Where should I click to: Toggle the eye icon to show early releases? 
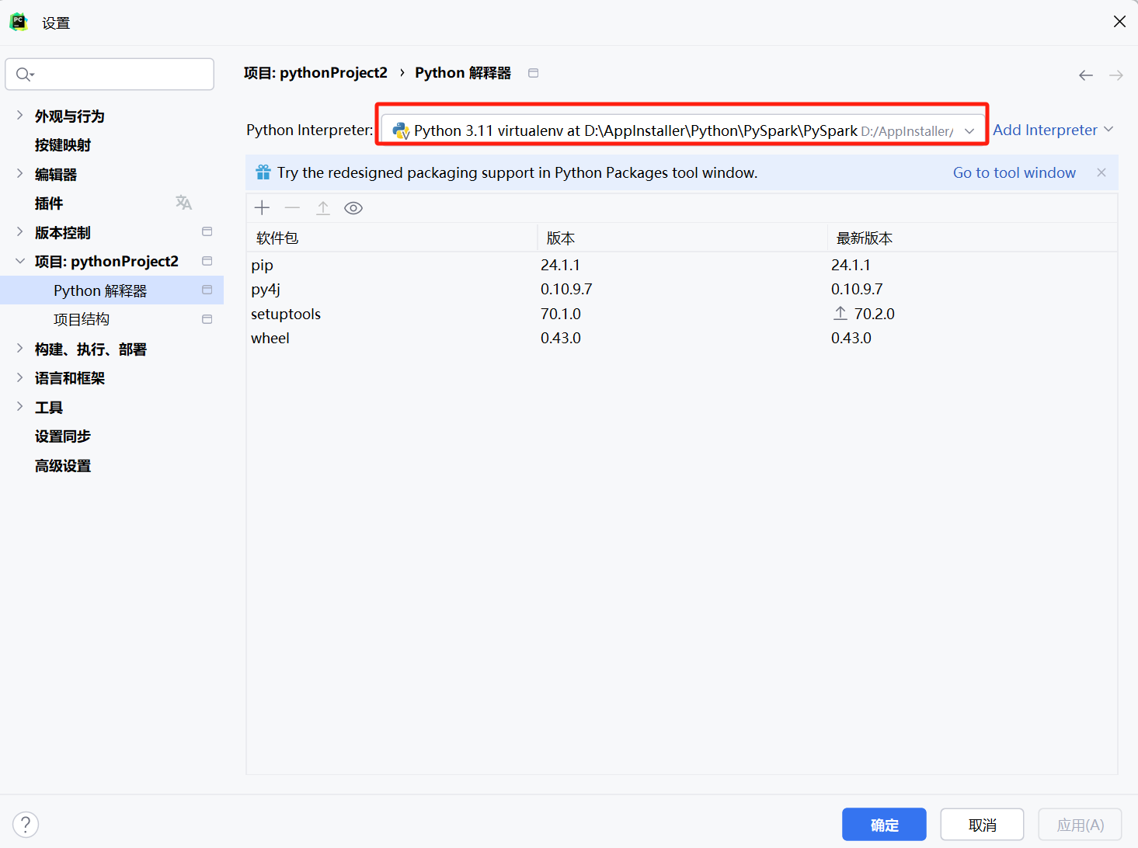[353, 207]
